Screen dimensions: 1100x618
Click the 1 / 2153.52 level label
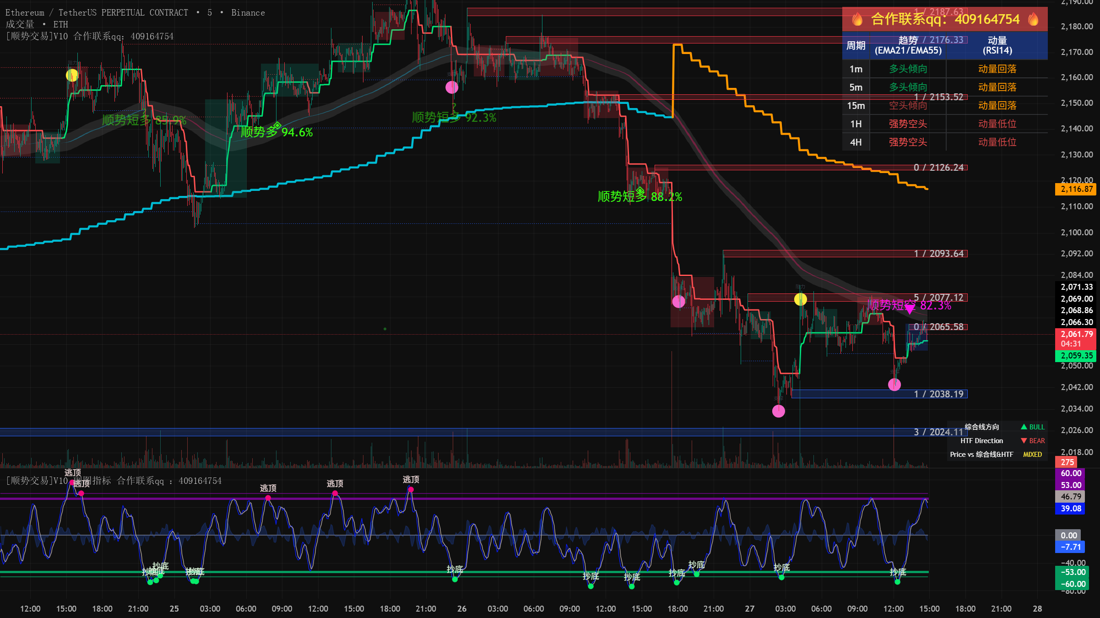(938, 97)
